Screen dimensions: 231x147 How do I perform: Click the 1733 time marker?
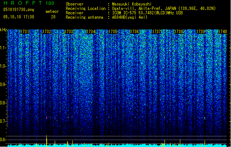(69, 32)
